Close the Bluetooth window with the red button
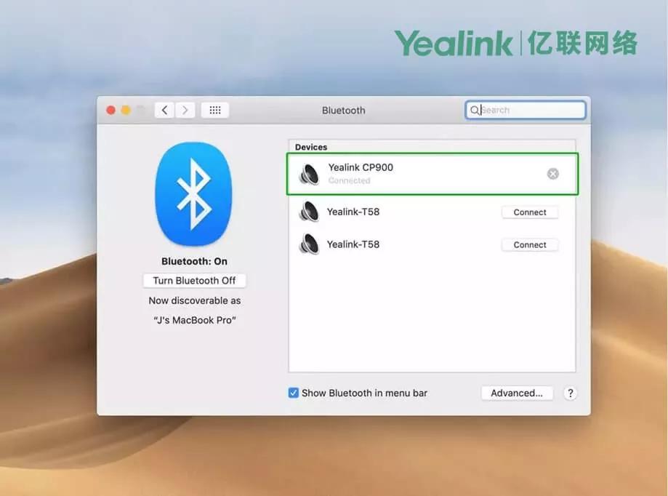The image size is (668, 496). point(110,111)
